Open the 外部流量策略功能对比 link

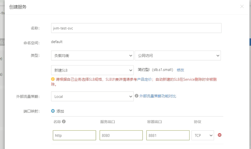tap(158, 96)
